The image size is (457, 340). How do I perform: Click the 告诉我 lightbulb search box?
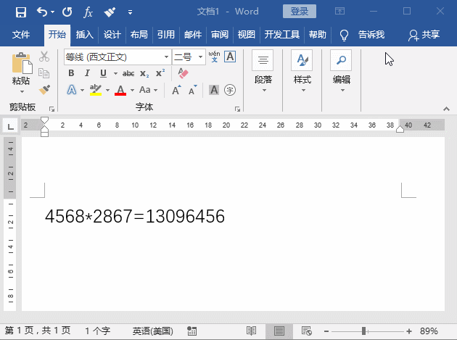362,35
